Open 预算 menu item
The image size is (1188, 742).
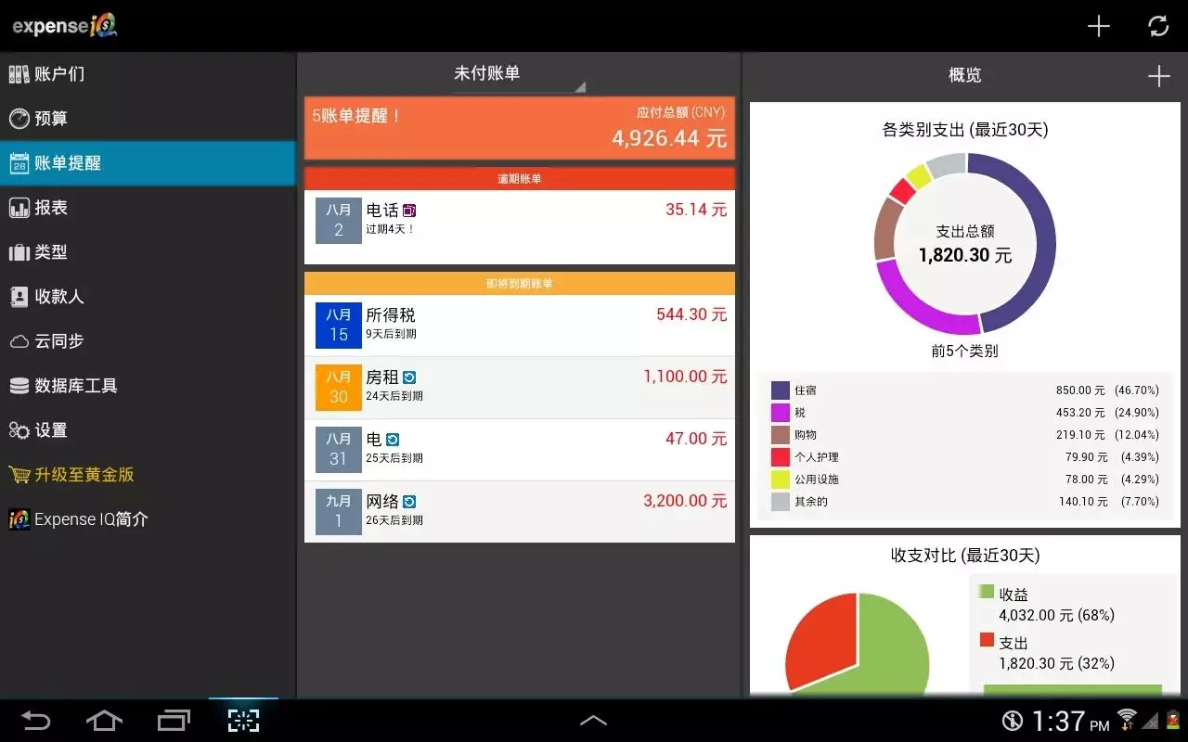pos(148,119)
